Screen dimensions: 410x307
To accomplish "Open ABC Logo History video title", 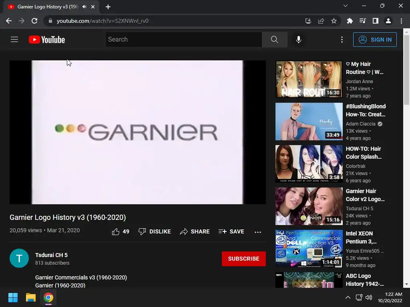I will [365, 280].
